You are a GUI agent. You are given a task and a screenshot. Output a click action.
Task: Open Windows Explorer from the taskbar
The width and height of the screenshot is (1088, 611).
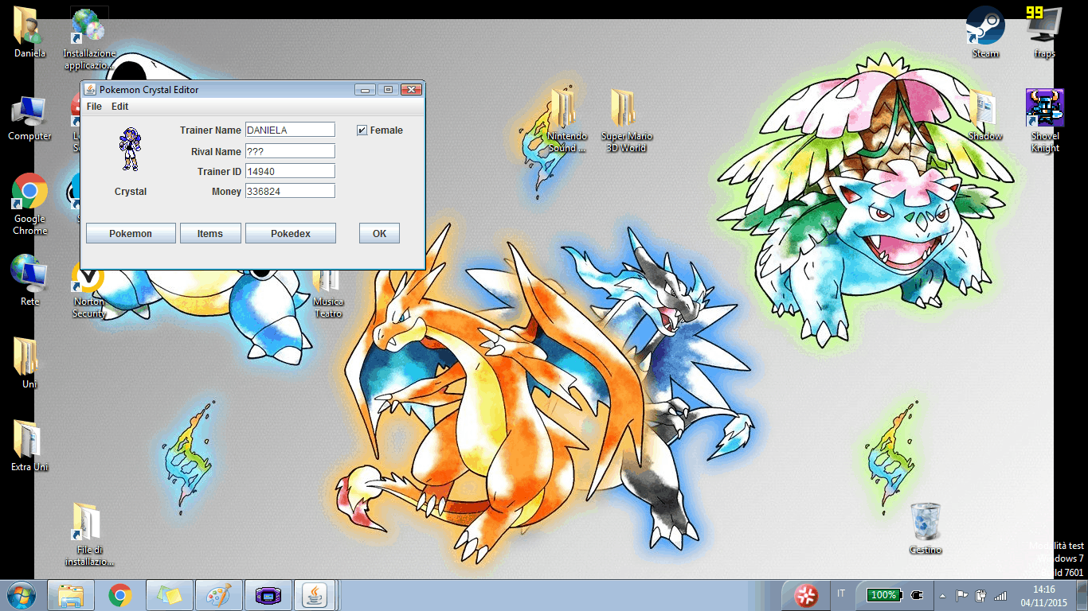click(x=71, y=595)
